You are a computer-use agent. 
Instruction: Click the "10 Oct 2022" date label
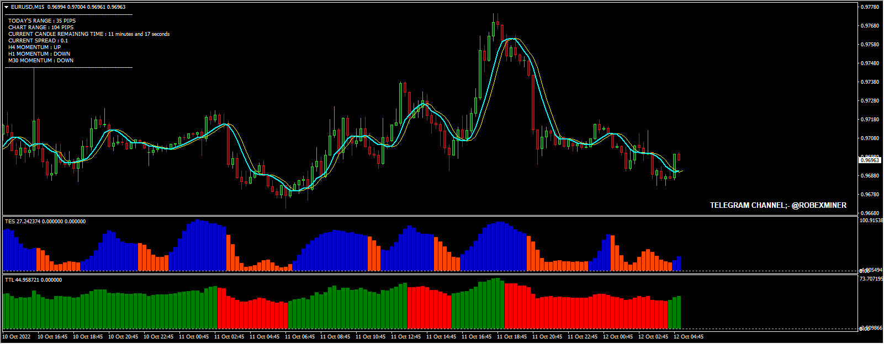point(17,337)
